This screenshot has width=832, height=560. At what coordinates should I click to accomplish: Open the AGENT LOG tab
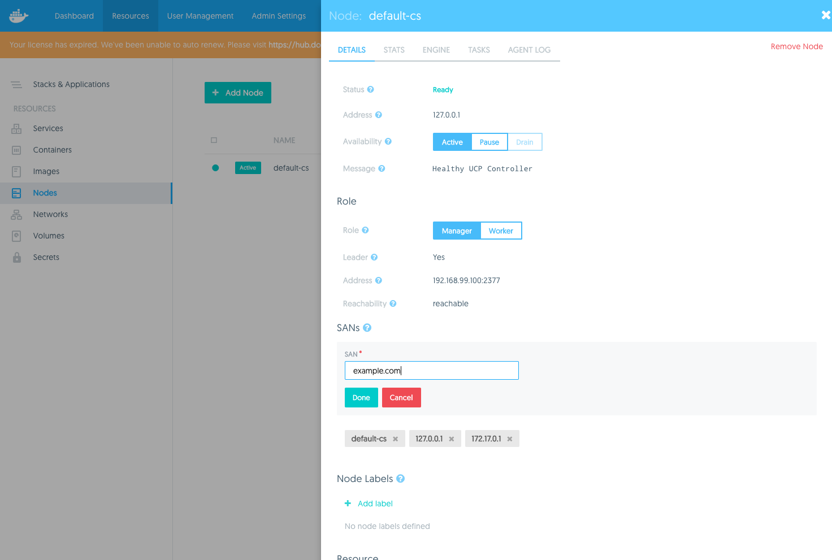pyautogui.click(x=529, y=50)
